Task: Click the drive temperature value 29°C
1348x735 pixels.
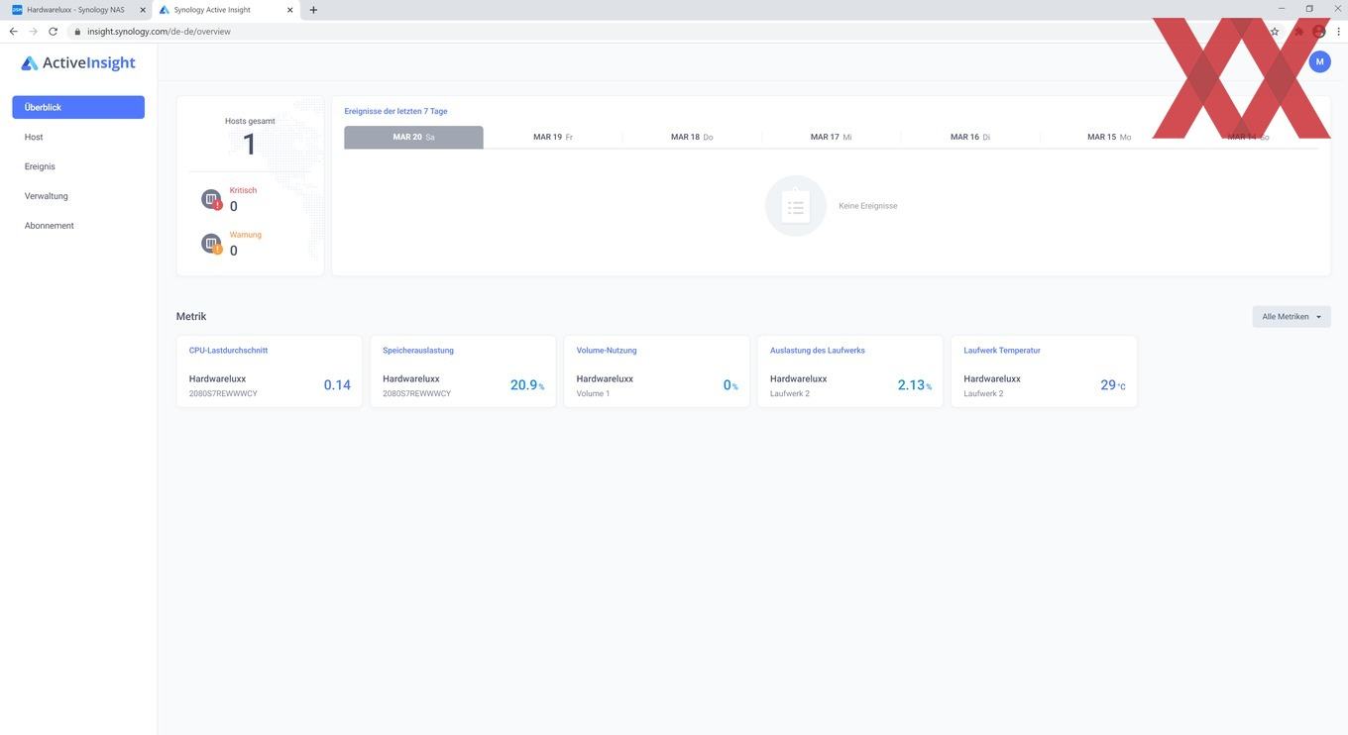Action: 1113,385
